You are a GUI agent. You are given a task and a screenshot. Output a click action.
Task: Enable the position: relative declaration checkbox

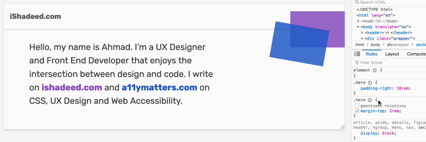[x=357, y=106]
